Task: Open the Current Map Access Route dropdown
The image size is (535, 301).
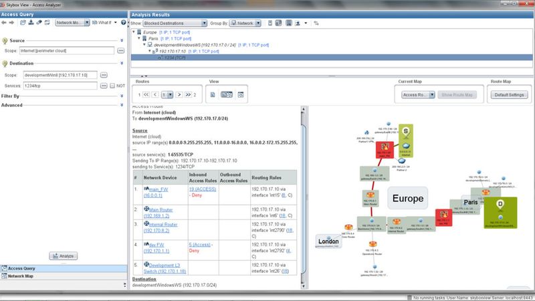Action: click(418, 95)
